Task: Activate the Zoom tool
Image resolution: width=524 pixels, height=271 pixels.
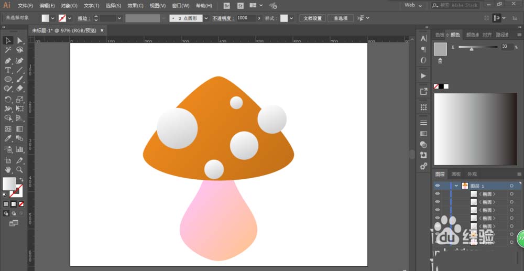Action: (19, 170)
